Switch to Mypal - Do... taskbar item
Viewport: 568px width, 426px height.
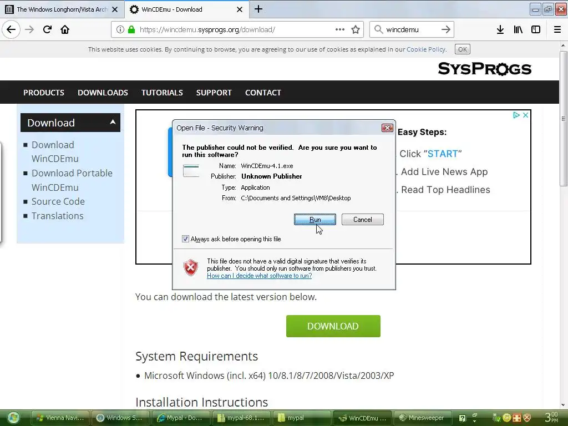[x=180, y=418]
